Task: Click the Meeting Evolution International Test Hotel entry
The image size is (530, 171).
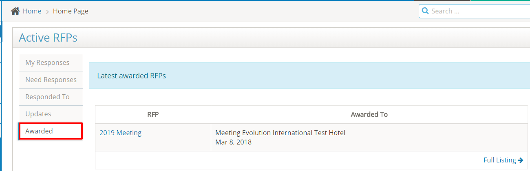Action: click(x=280, y=133)
